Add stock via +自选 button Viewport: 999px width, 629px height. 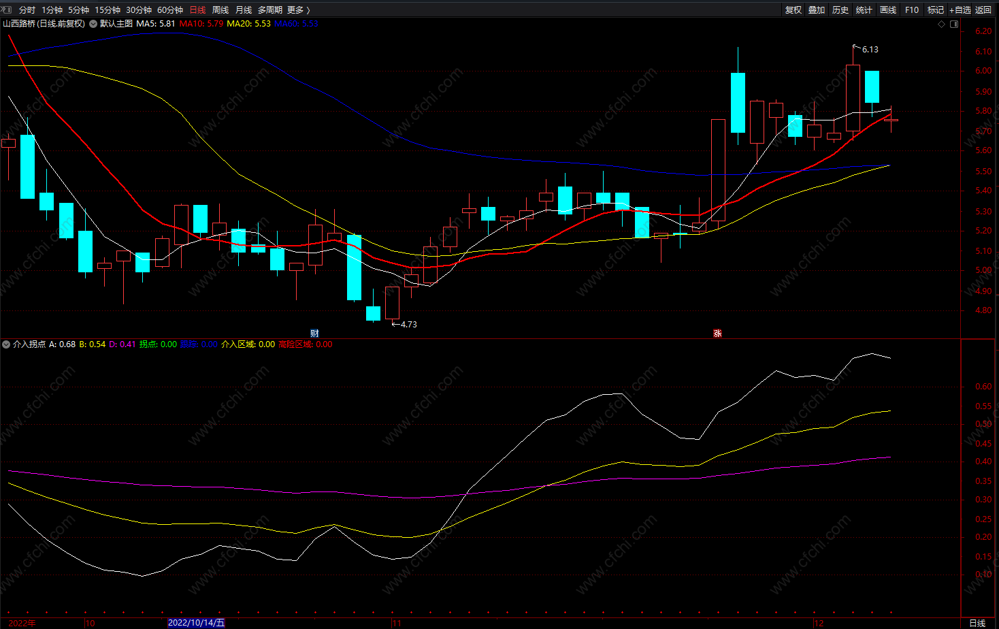pyautogui.click(x=960, y=10)
